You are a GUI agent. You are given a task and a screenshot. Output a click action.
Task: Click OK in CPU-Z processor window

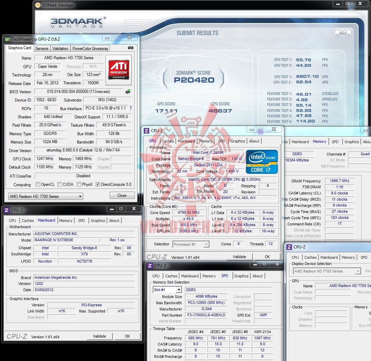point(268,256)
